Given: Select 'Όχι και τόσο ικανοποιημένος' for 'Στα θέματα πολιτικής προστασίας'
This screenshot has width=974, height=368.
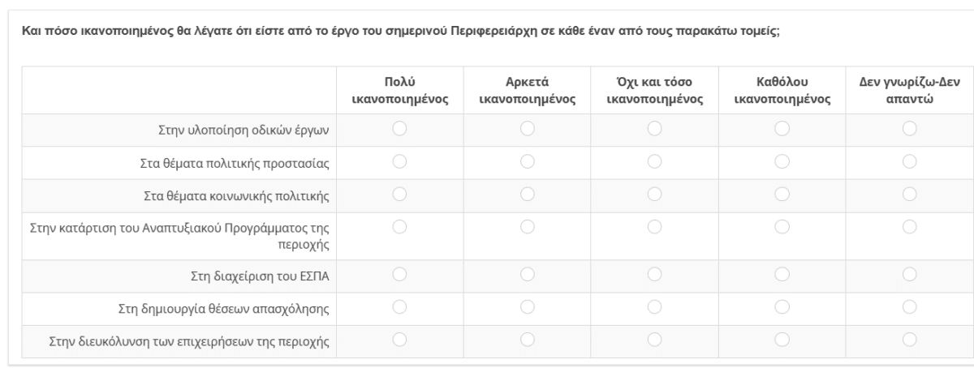Looking at the screenshot, I should (x=654, y=160).
